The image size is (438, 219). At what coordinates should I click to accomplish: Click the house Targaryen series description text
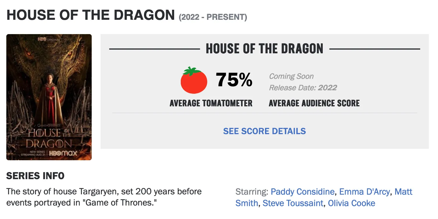(104, 197)
